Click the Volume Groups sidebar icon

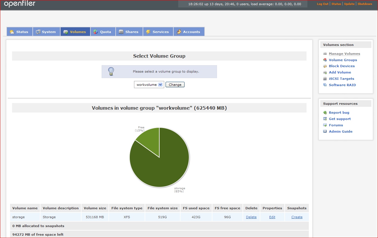(x=325, y=60)
